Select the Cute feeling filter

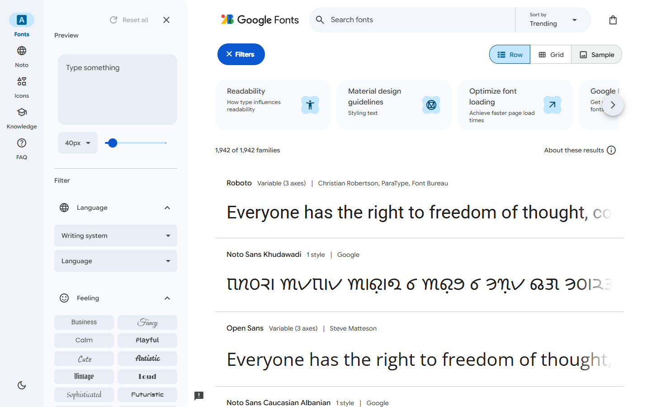[x=84, y=359]
